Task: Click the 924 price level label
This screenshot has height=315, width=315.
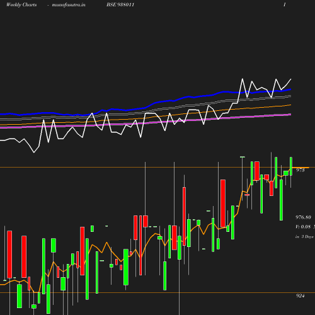Action: pos(301,295)
